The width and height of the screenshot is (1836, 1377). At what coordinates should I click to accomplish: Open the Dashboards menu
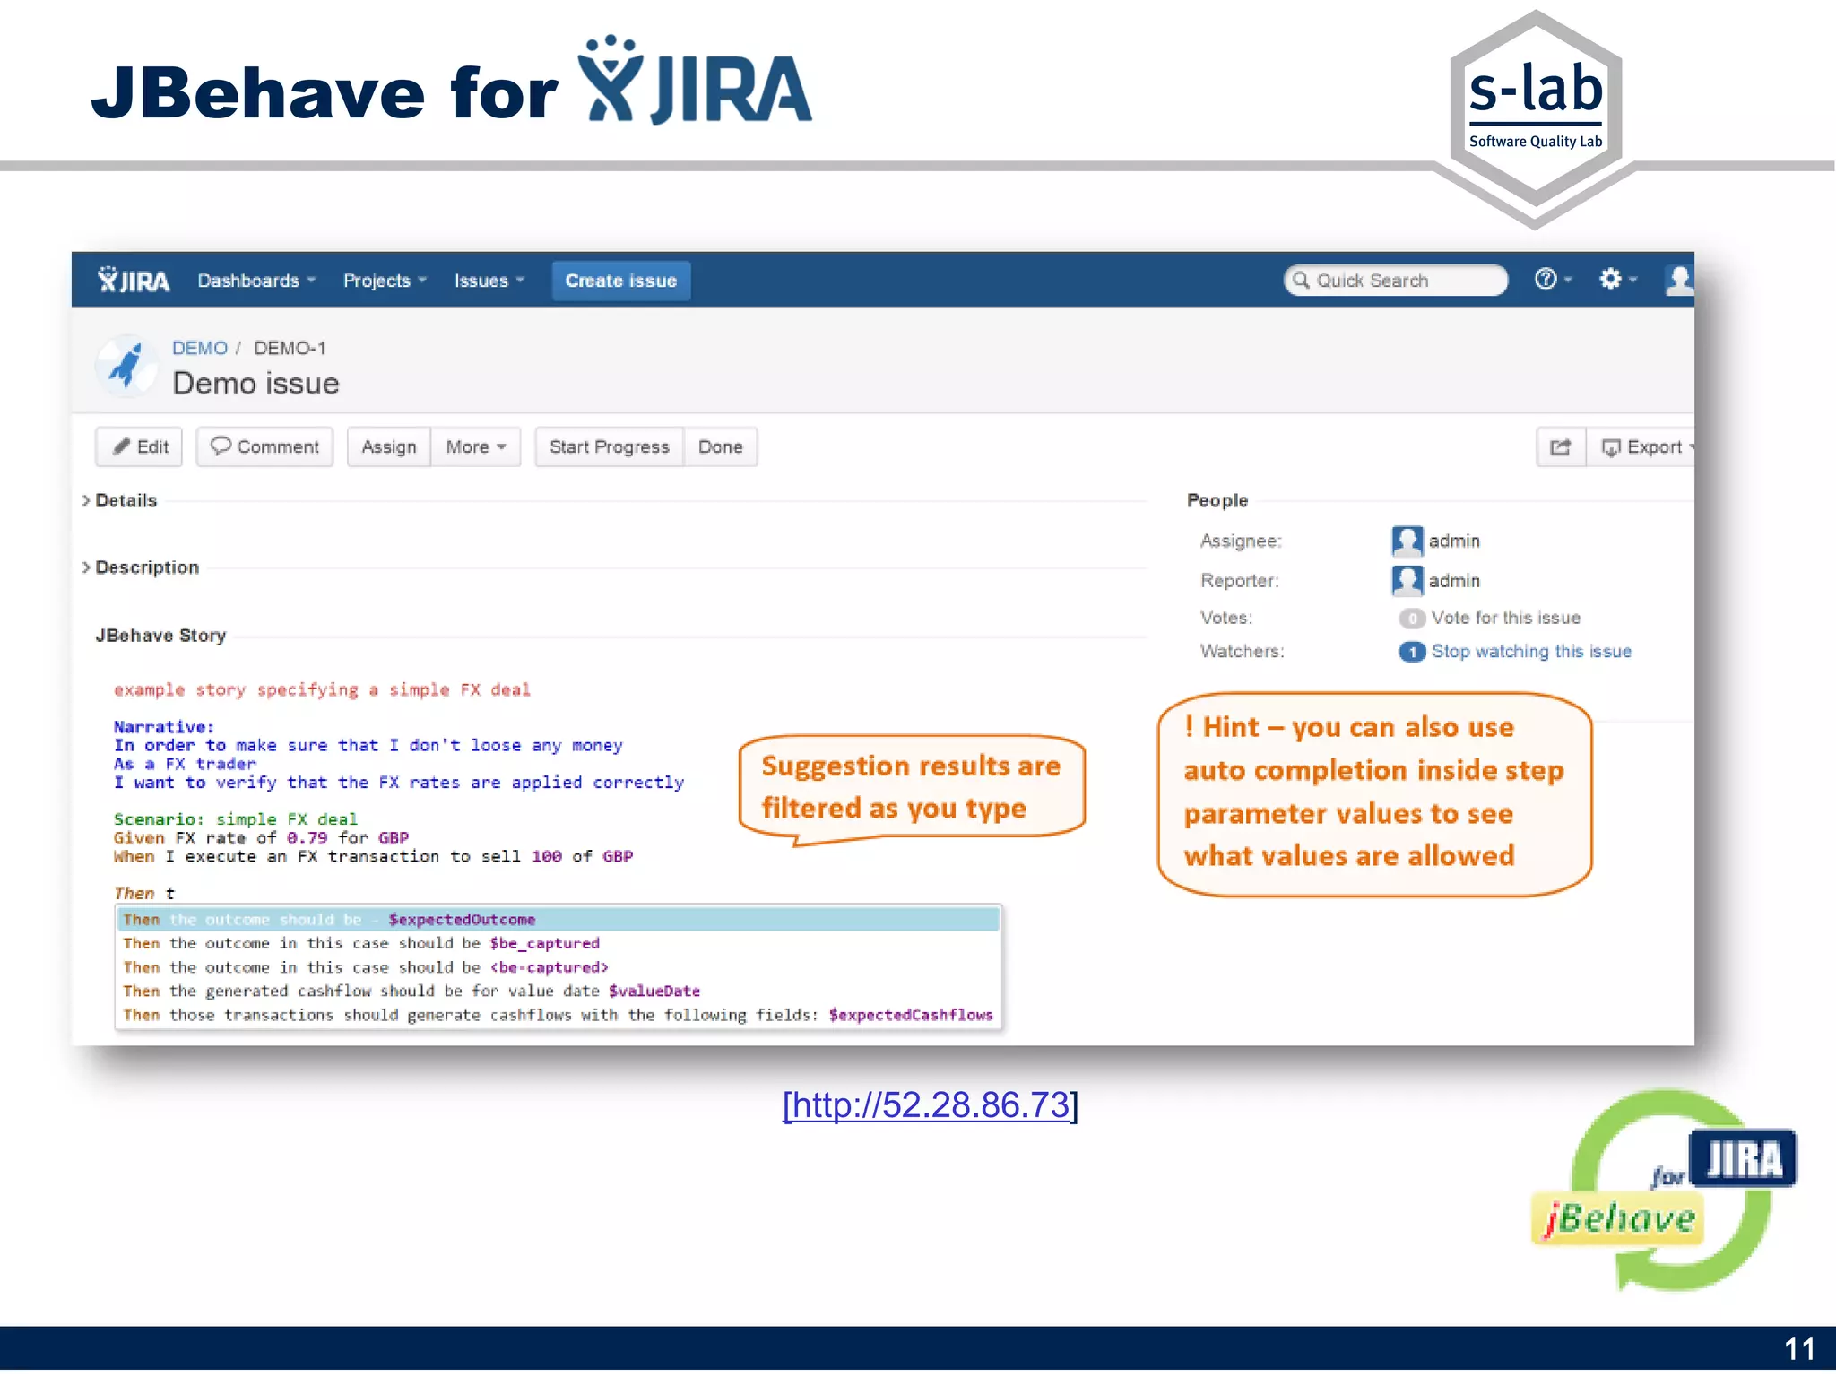tap(256, 281)
